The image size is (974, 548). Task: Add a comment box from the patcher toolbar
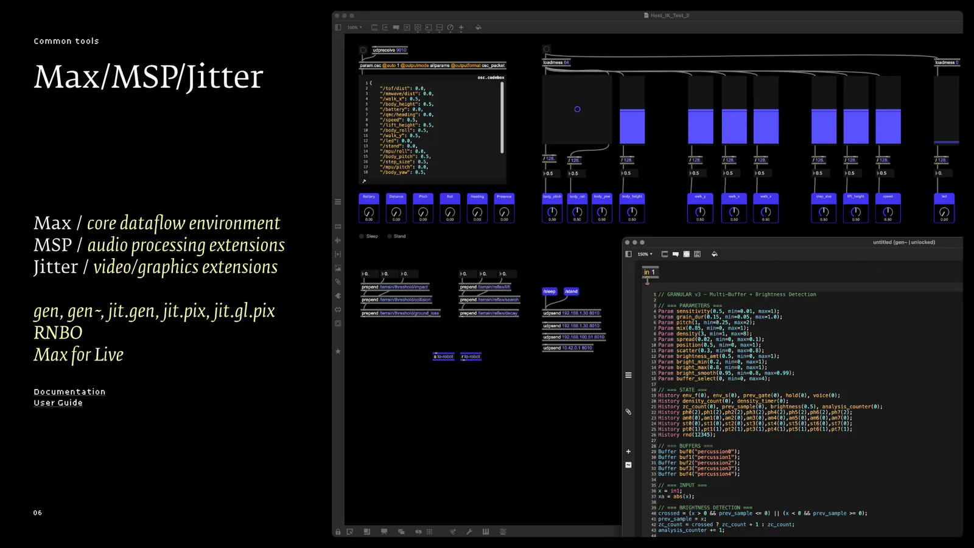pos(396,27)
